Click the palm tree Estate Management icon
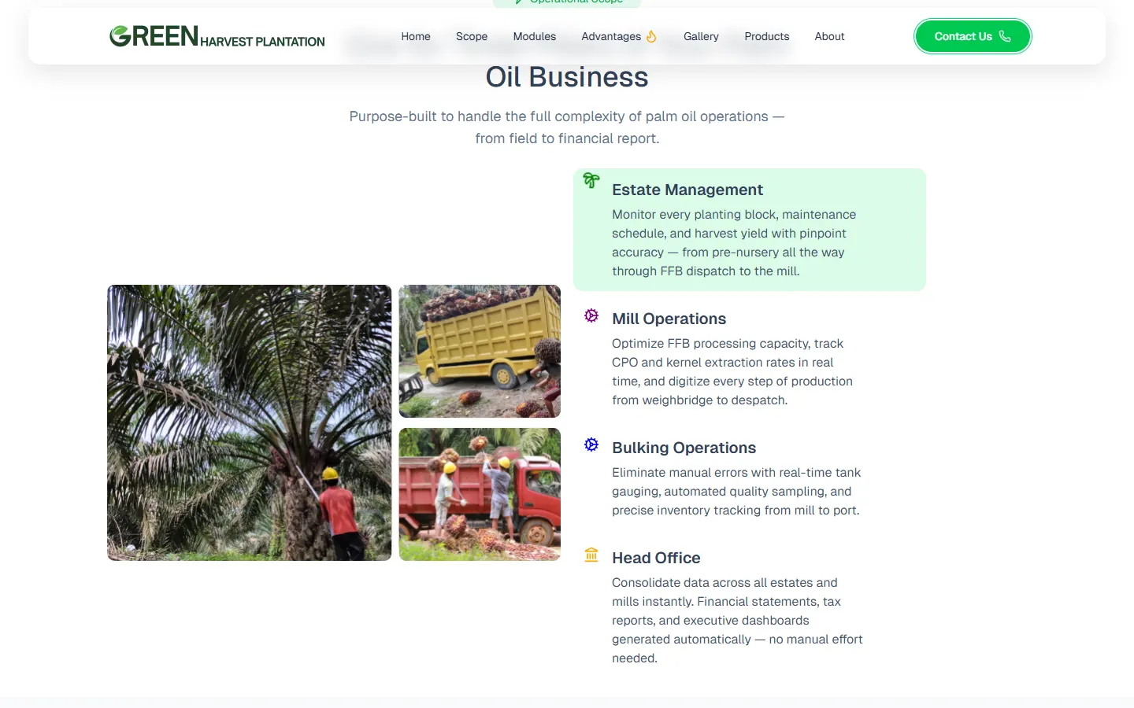The width and height of the screenshot is (1134, 708). 591,180
